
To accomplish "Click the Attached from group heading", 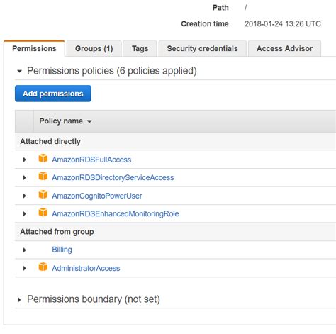I will tap(57, 232).
